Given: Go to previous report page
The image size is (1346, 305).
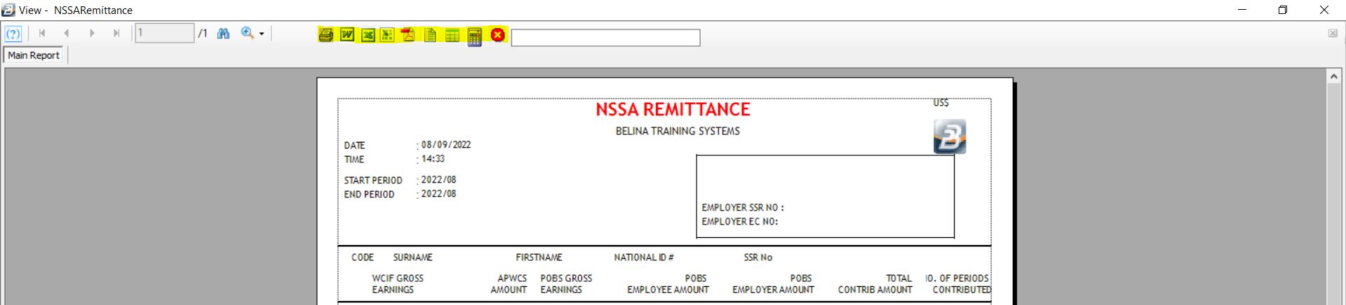Looking at the screenshot, I should point(67,33).
